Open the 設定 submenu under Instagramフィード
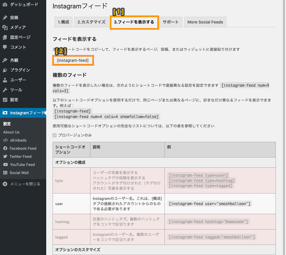The width and height of the screenshot is (286, 255). pos(7,124)
